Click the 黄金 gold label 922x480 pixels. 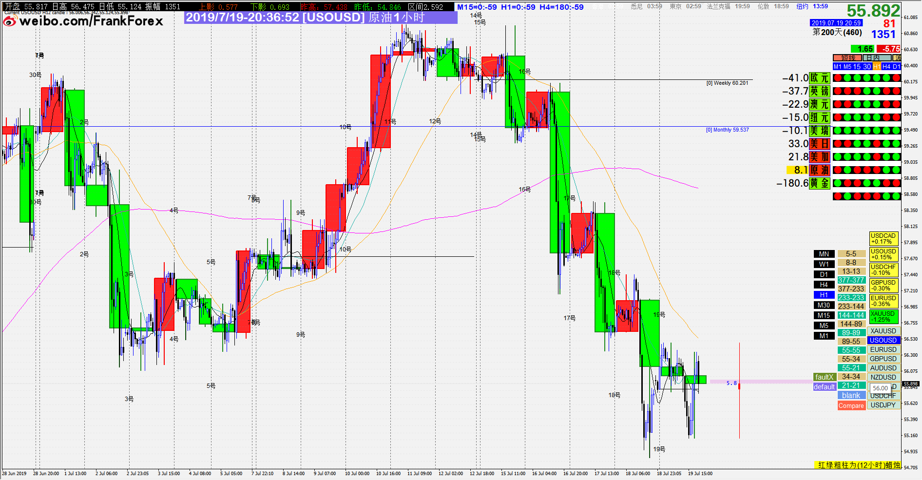820,183
